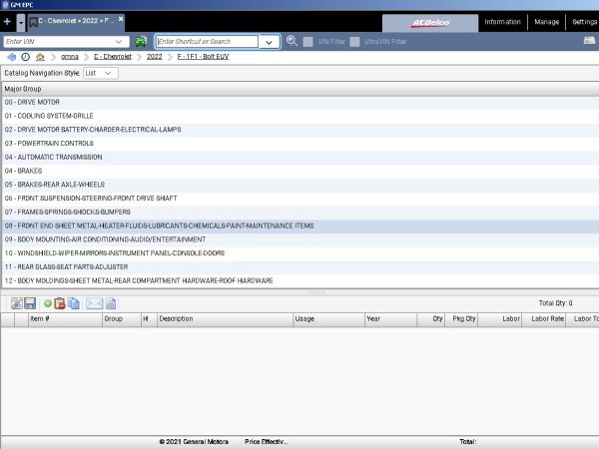Image resolution: width=599 pixels, height=449 pixels.
Task: Copy picklist with the duplicate pages icon
Action: pos(73,303)
